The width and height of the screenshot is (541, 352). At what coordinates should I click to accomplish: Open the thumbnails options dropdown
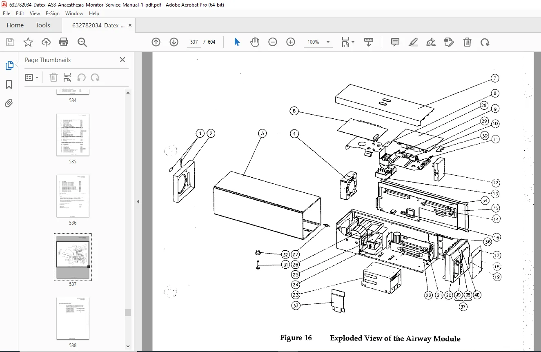31,77
